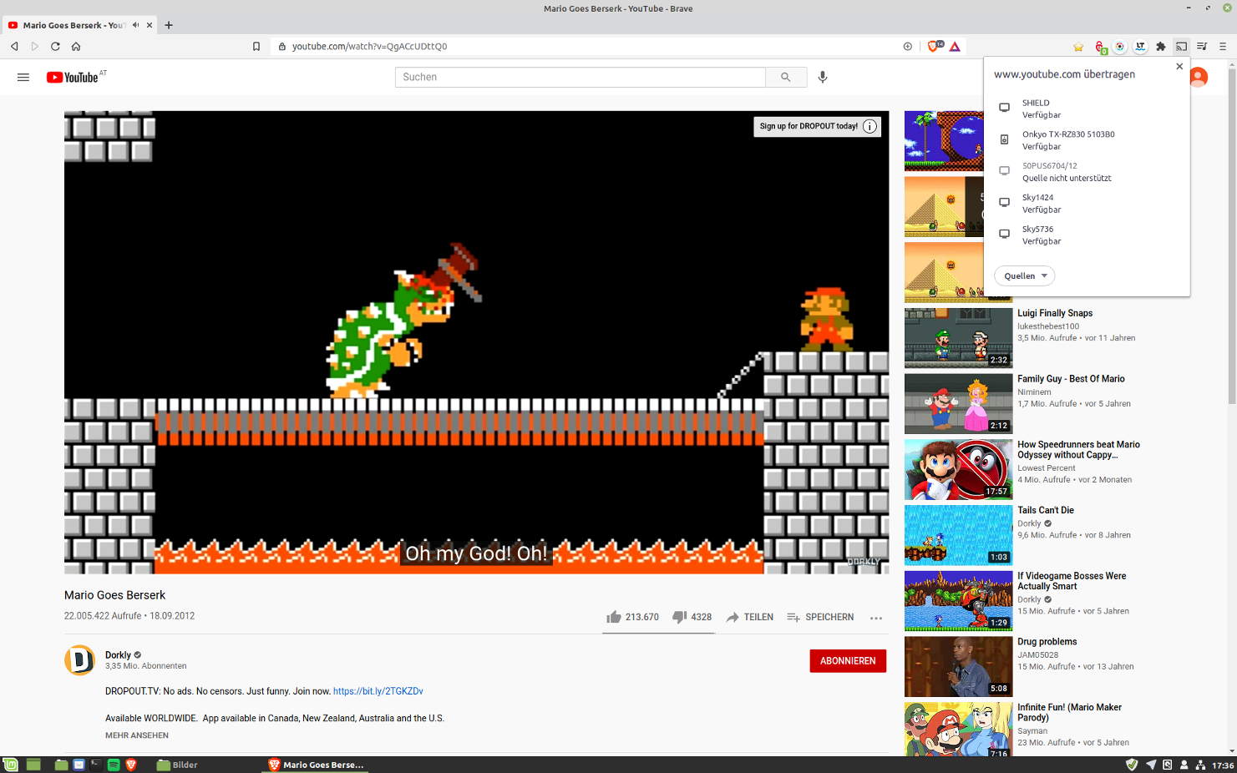Open the terminal from the taskbar
This screenshot has width=1237, height=773.
coord(96,765)
